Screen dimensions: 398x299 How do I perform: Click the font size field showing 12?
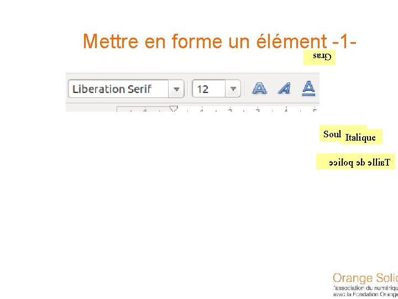point(209,89)
